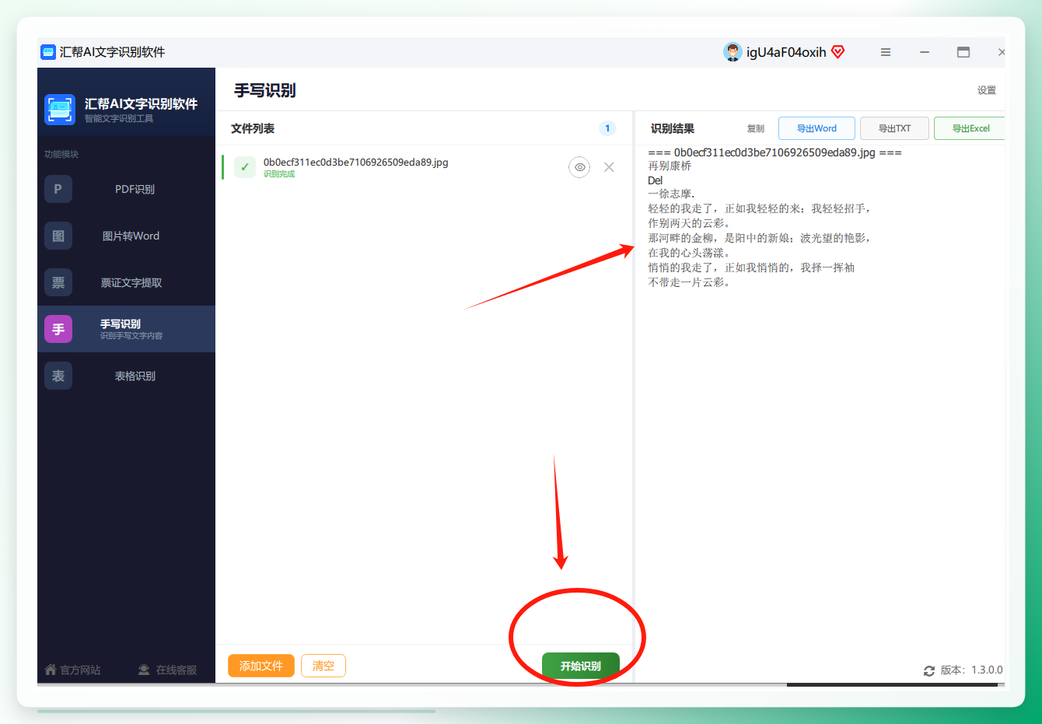Click the title bar app icon
Image resolution: width=1042 pixels, height=724 pixels.
click(x=48, y=52)
